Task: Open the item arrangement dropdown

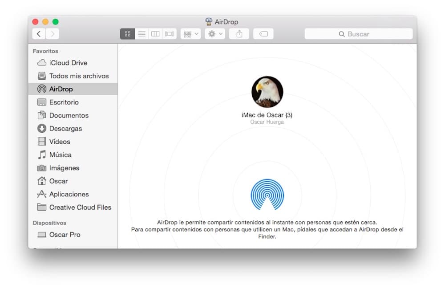Action: click(190, 33)
